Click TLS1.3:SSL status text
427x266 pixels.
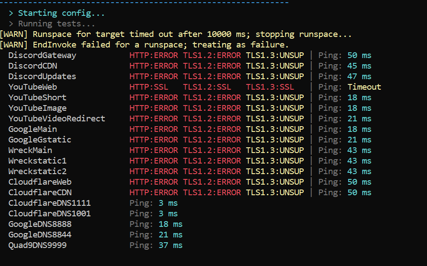click(x=270, y=87)
